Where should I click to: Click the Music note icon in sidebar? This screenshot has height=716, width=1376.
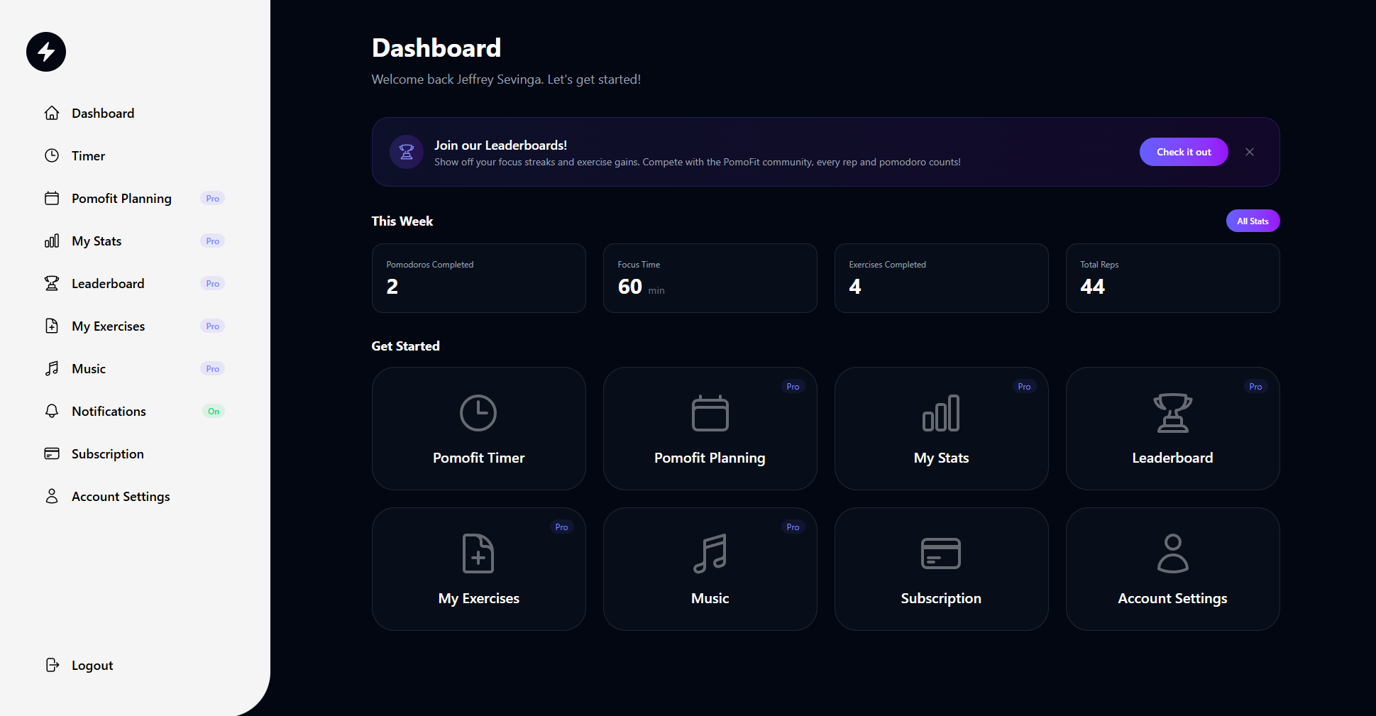[x=52, y=368]
